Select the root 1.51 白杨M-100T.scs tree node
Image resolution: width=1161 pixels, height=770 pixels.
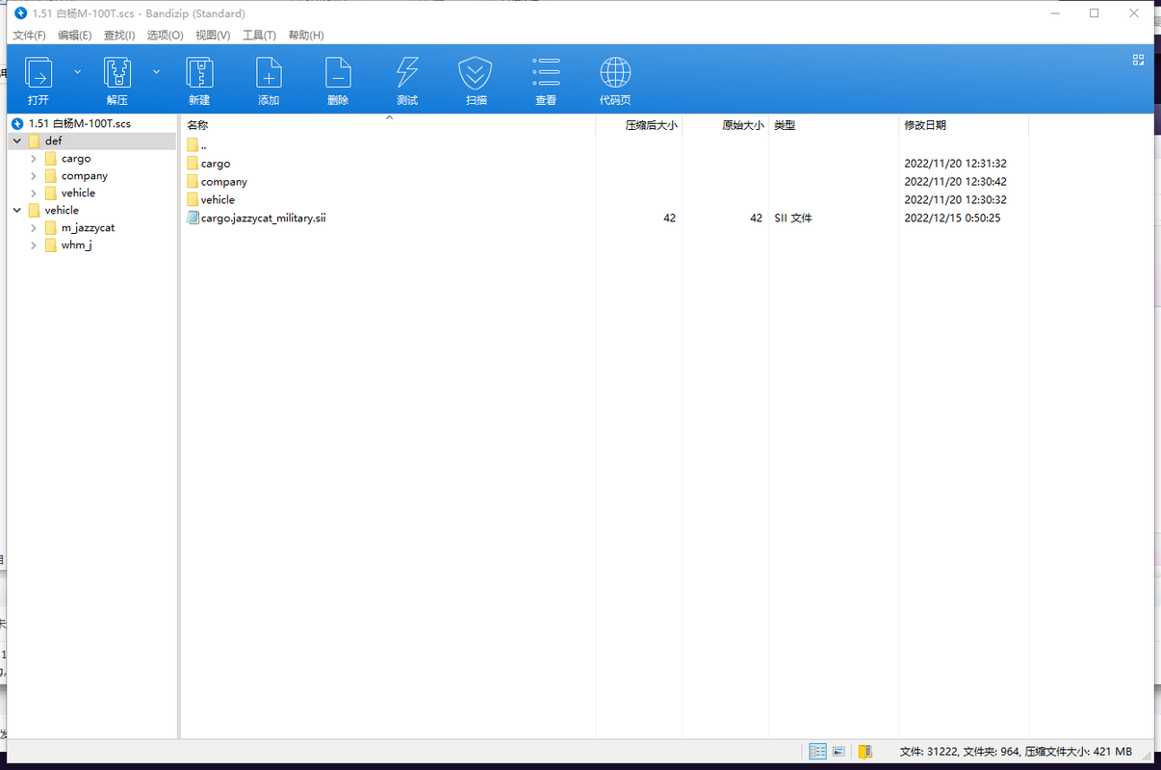click(80, 124)
